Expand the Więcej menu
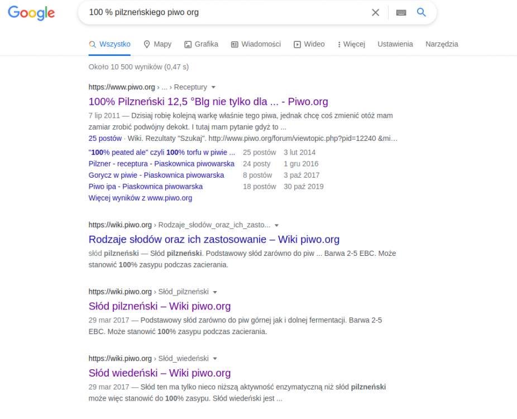The height and width of the screenshot is (419, 517). [351, 44]
